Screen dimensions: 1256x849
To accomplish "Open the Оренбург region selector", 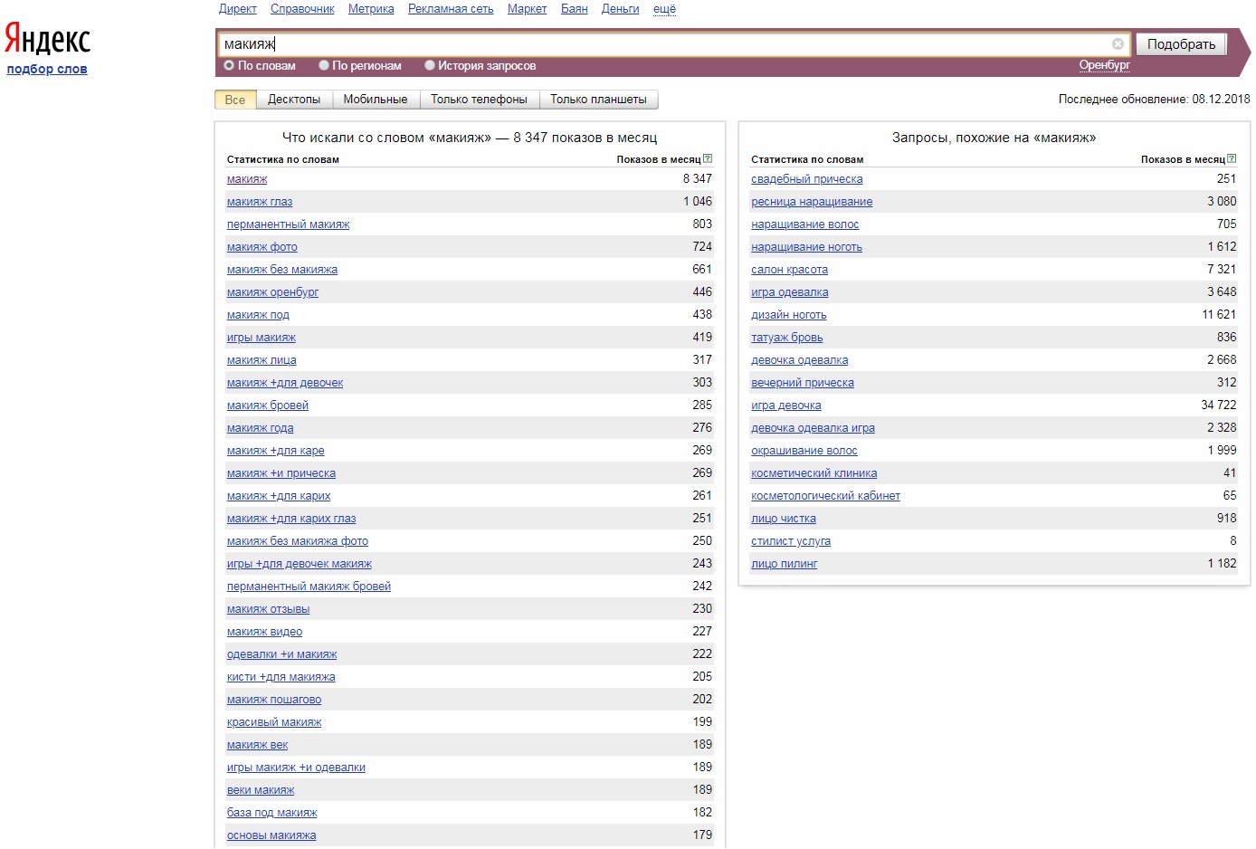I will pyautogui.click(x=1104, y=65).
